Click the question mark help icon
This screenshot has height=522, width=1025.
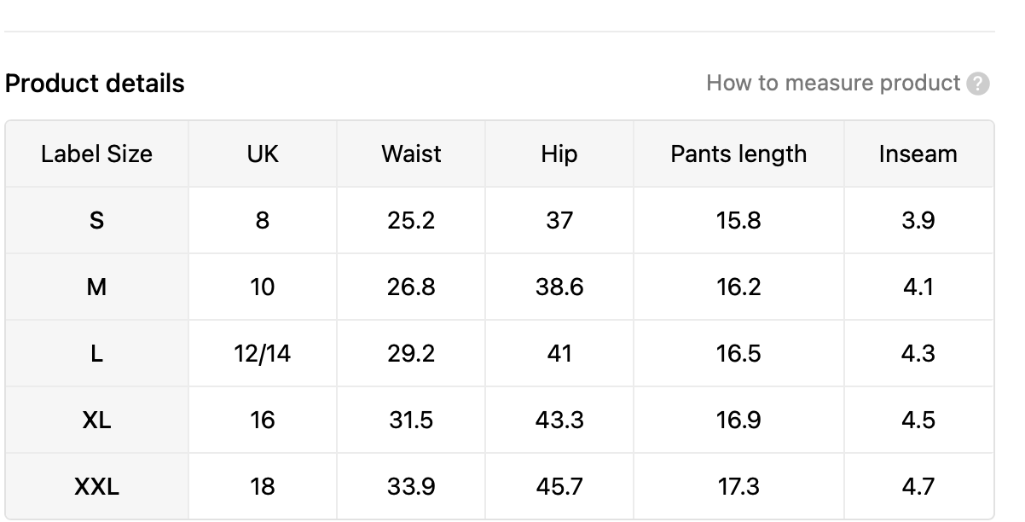coord(978,84)
